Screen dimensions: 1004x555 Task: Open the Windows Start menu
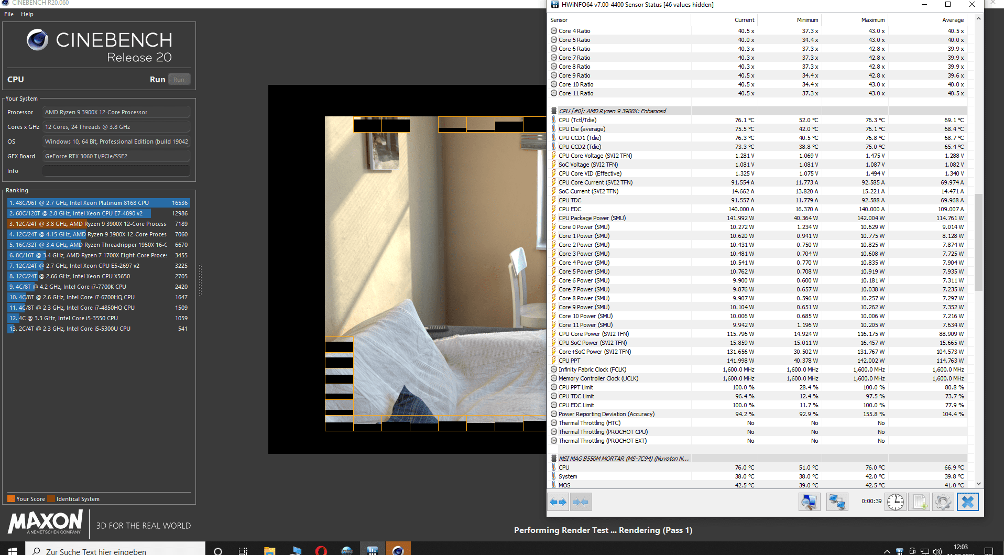click(x=13, y=550)
